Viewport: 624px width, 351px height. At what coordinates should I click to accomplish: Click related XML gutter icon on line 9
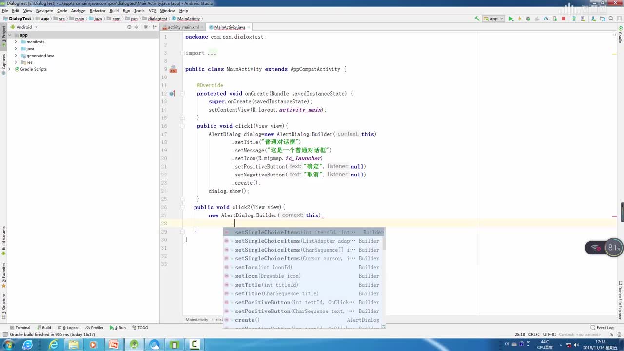pos(173,70)
